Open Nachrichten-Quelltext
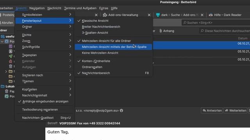The height and width of the screenshot is (140, 250). tap(45, 118)
